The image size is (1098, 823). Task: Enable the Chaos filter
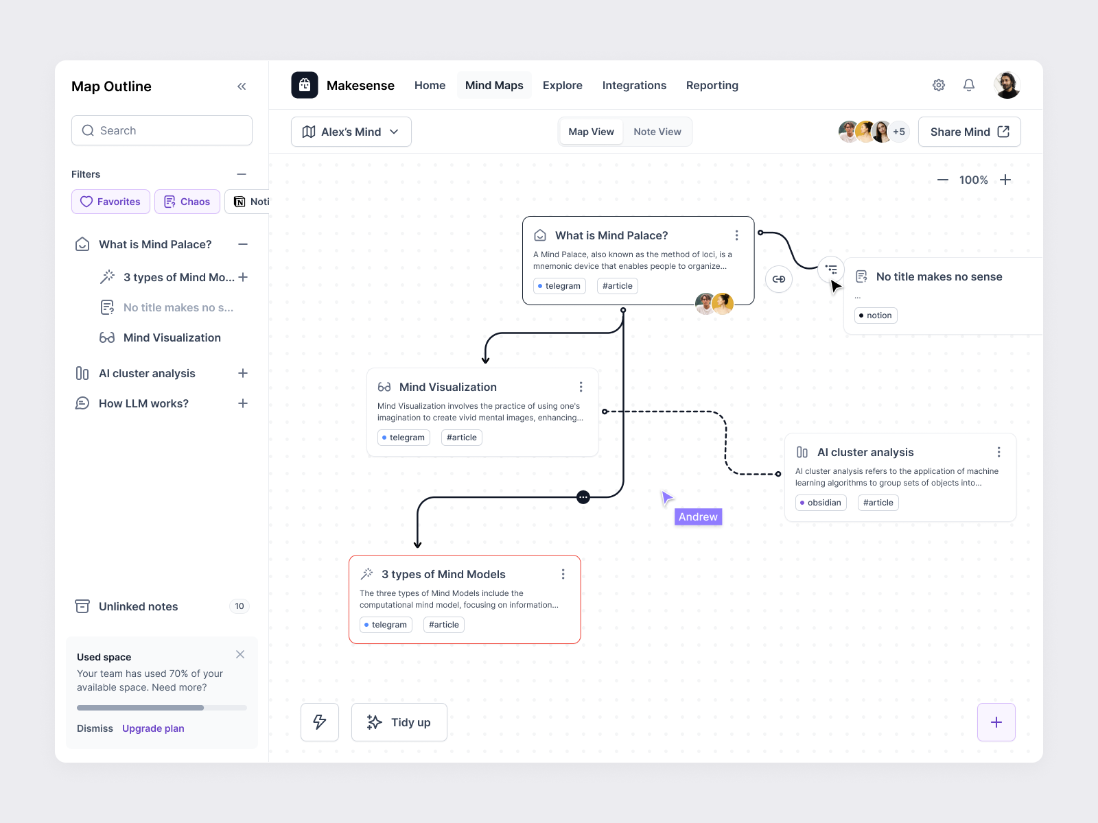pos(187,201)
